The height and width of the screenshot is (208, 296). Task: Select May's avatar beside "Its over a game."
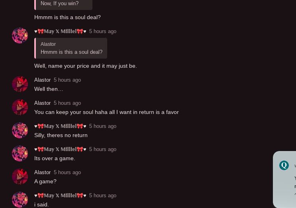tap(20, 153)
